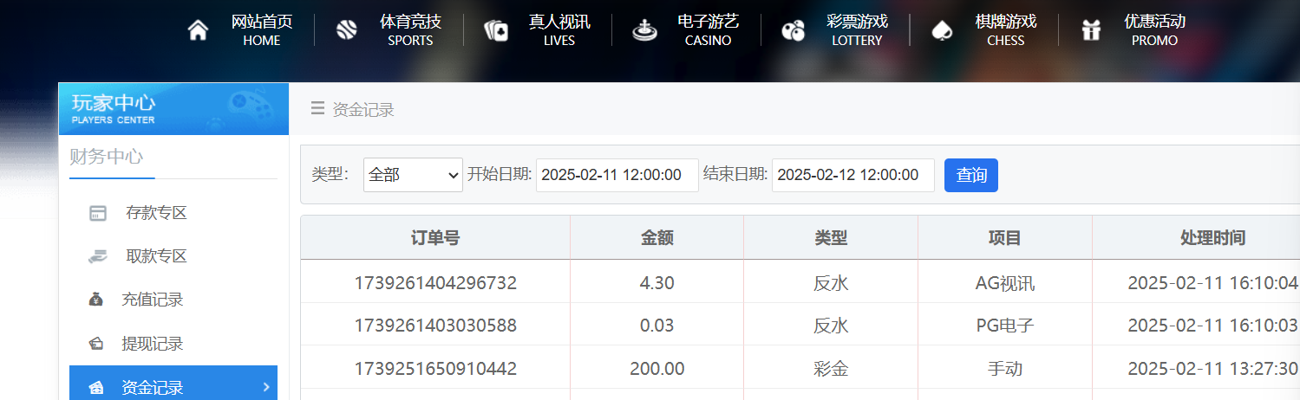Click the 订单号 column header
1300x400 pixels.
coord(435,237)
